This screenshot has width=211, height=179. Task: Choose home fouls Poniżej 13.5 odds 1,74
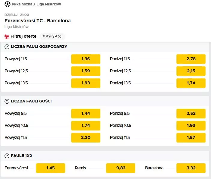tap(191, 83)
